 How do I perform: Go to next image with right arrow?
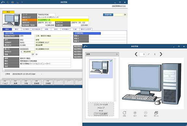coord(161,54)
